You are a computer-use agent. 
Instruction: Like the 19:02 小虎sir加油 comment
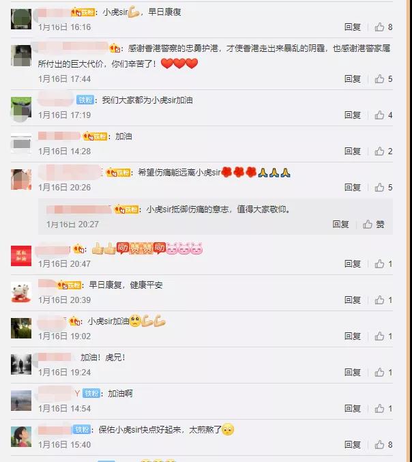point(383,336)
